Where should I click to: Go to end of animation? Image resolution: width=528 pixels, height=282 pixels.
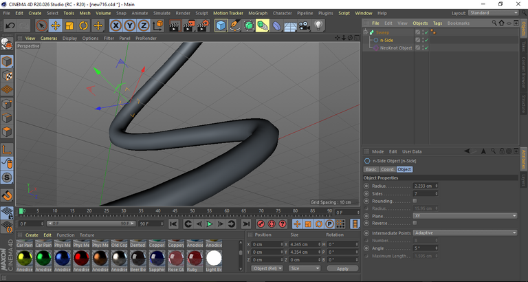(247, 224)
